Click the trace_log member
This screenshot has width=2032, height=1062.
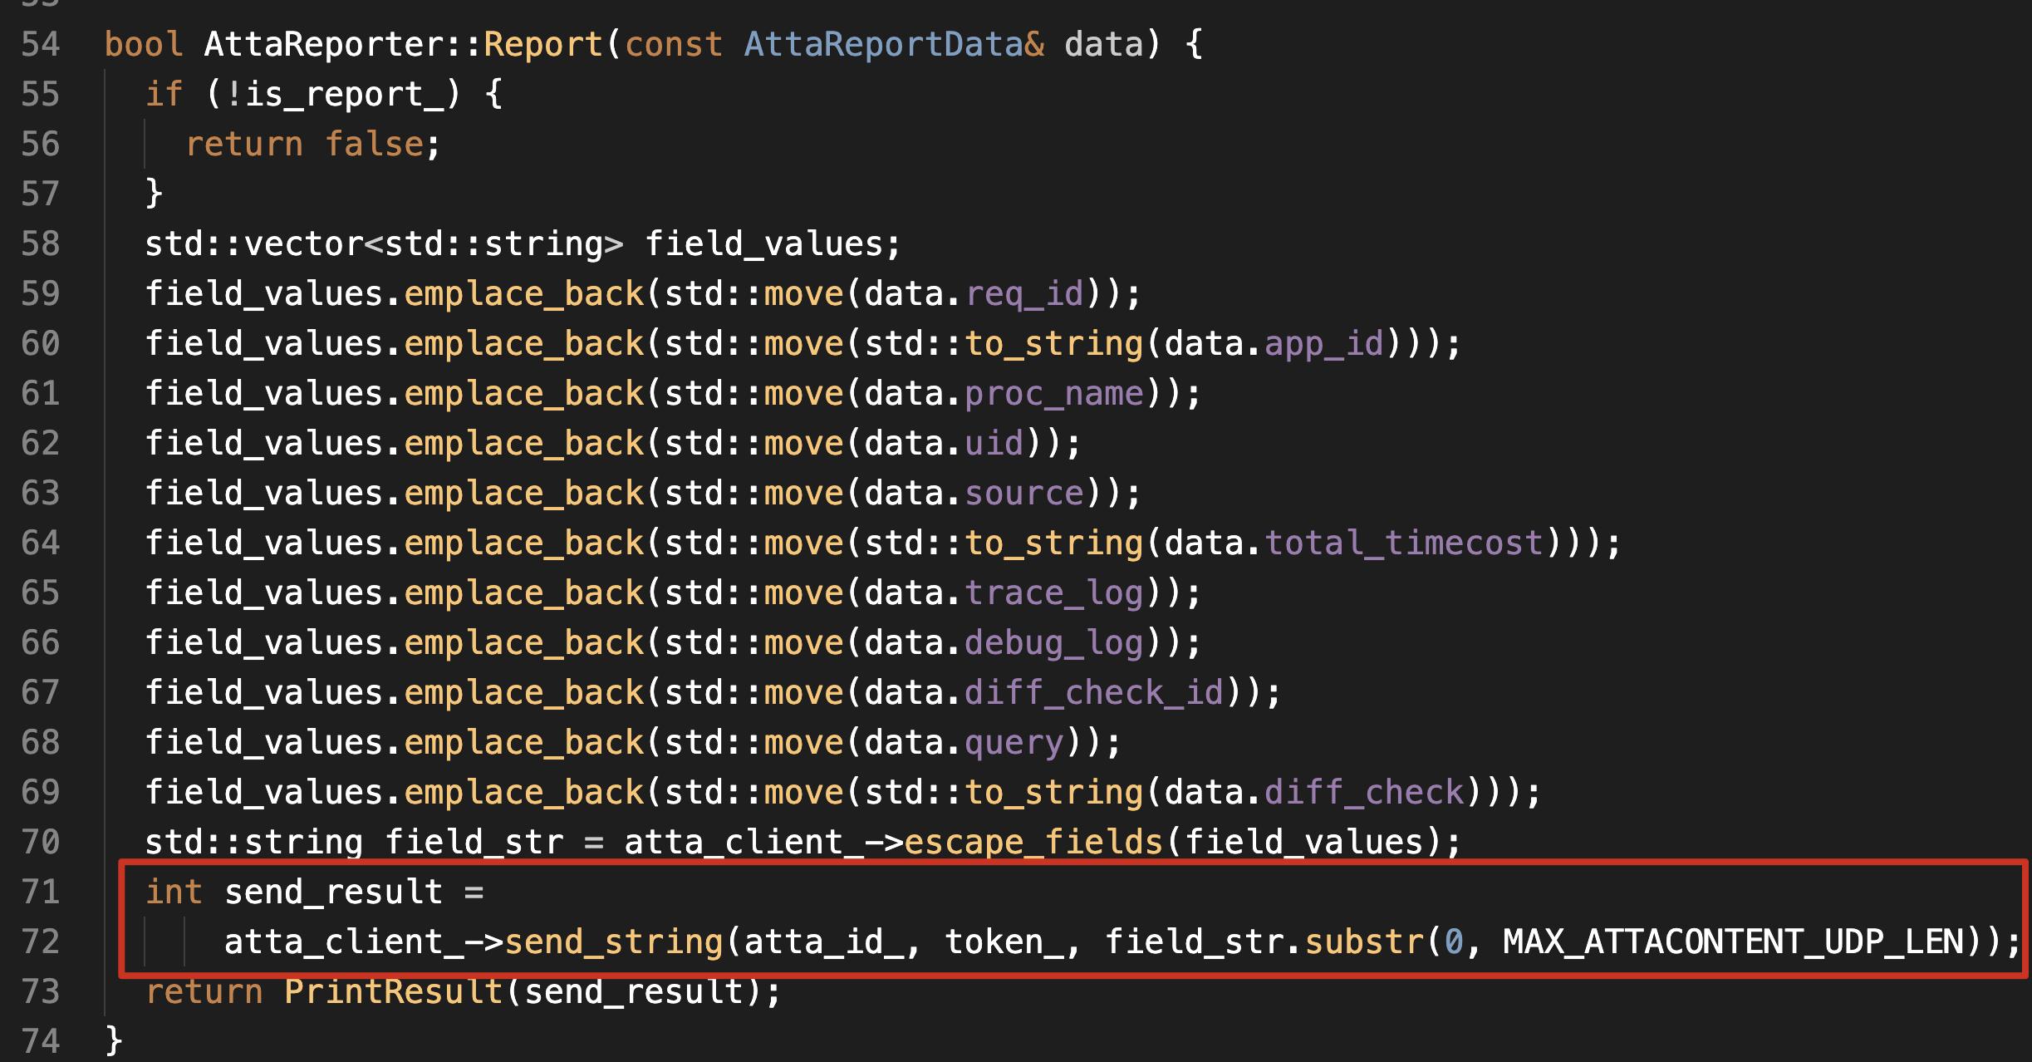(1053, 592)
